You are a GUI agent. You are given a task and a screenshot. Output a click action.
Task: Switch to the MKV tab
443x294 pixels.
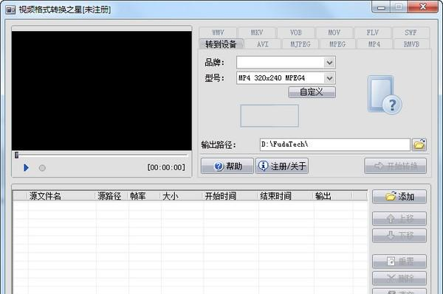(x=257, y=32)
